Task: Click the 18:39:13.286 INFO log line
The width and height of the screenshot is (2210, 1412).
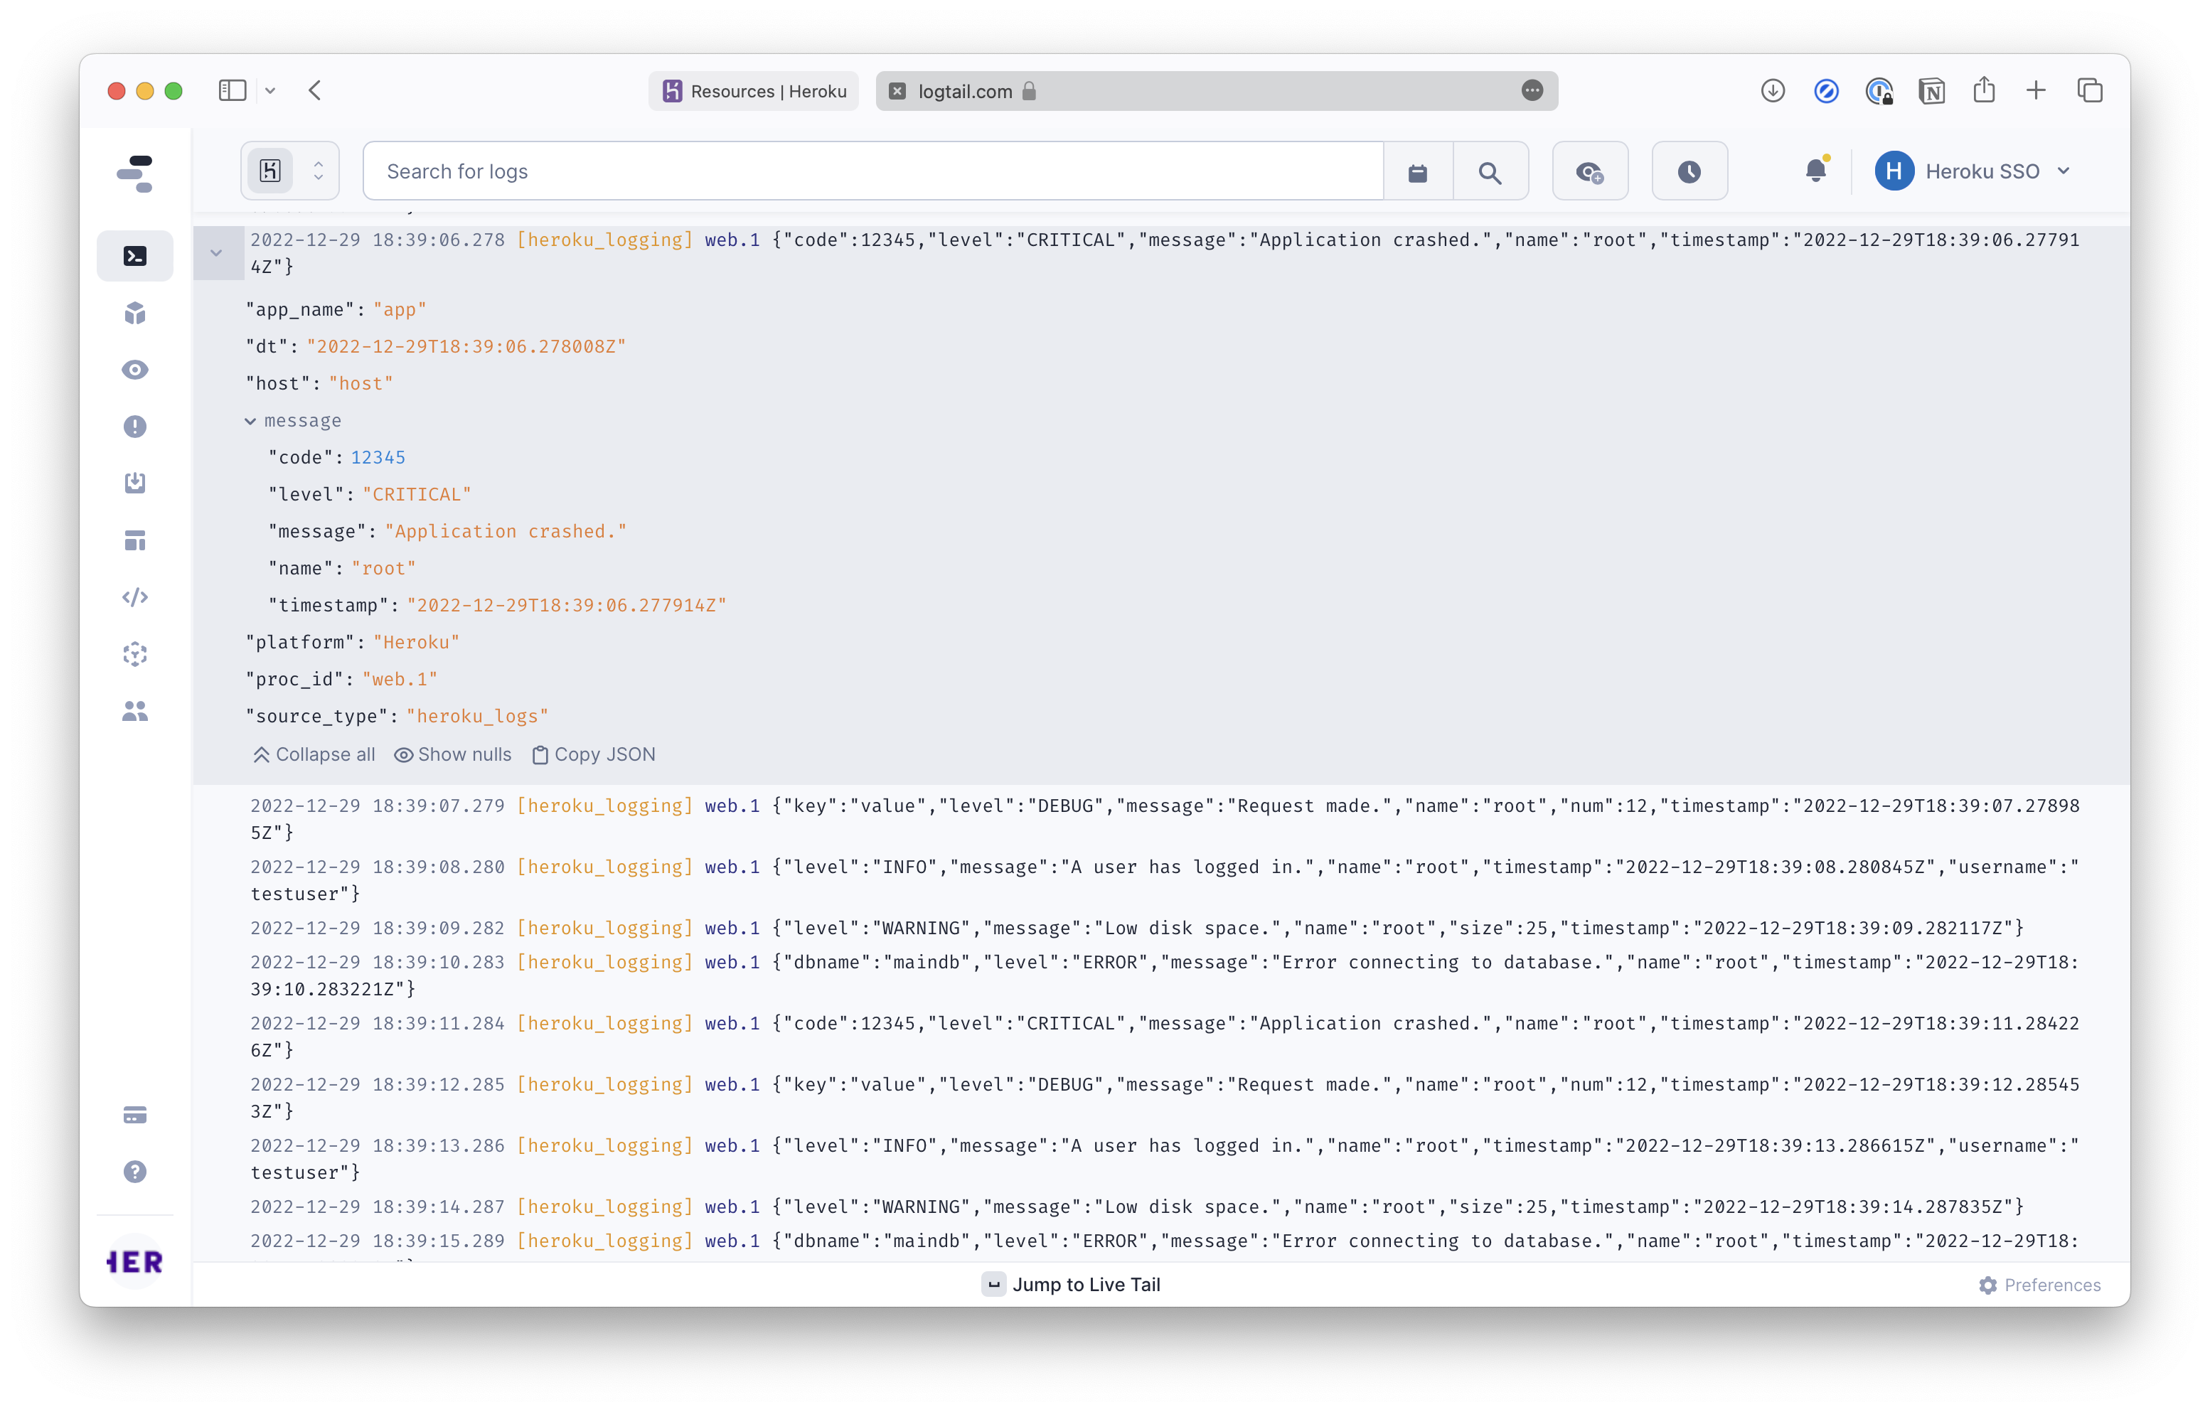Action: [x=1165, y=1159]
